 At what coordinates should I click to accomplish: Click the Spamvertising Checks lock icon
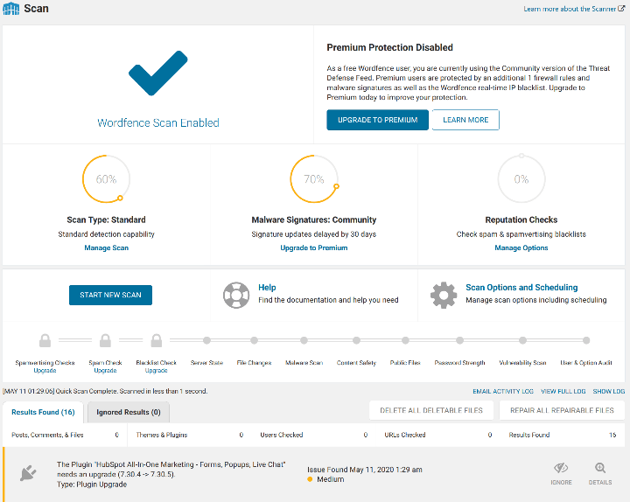point(45,340)
